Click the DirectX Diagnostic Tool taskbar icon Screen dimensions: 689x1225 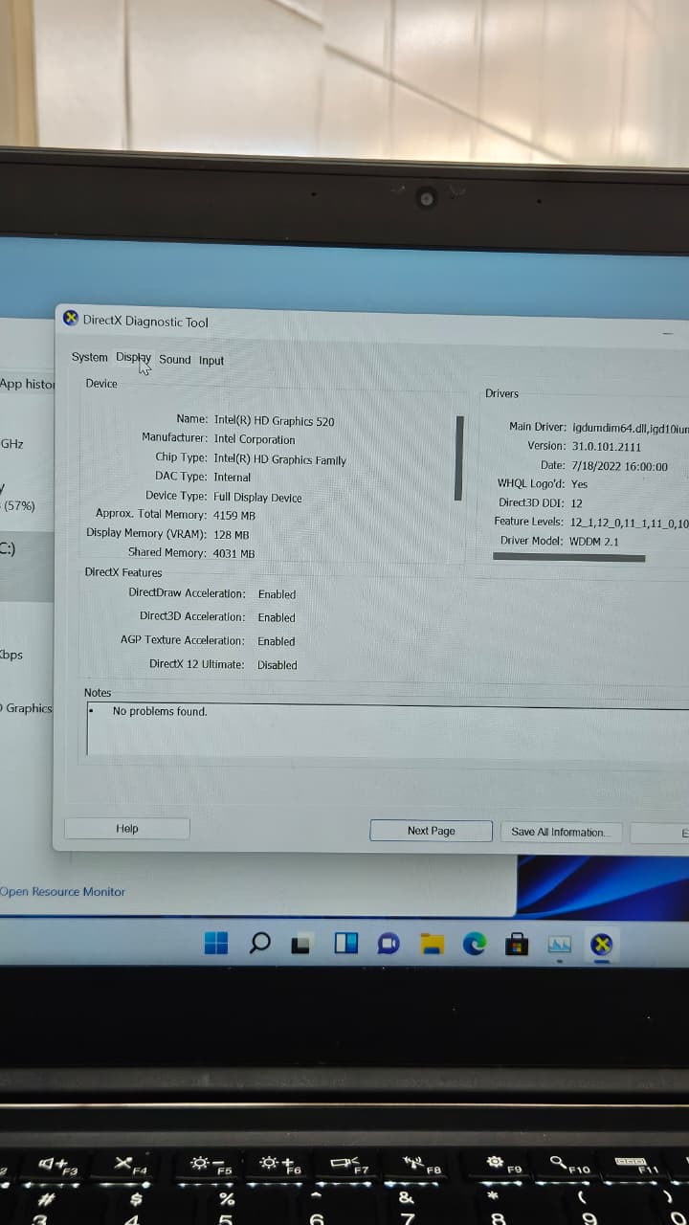[602, 945]
